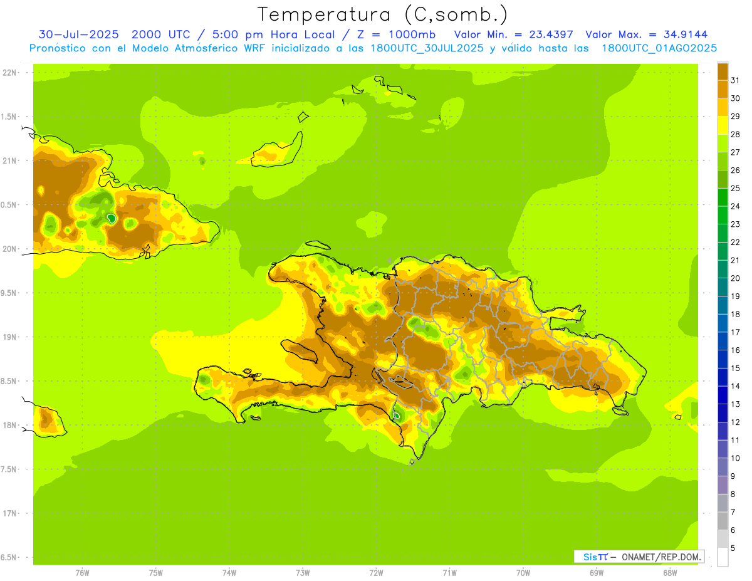Click "Valor Max. = 34.9144" text
Viewport: 752px width, 581px height.
point(646,34)
